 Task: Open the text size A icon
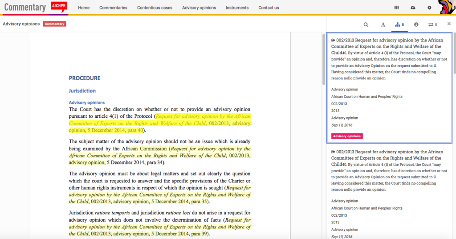pos(383,25)
